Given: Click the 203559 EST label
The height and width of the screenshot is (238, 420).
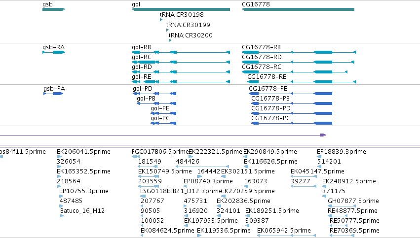Looking at the screenshot, I should (150, 181).
